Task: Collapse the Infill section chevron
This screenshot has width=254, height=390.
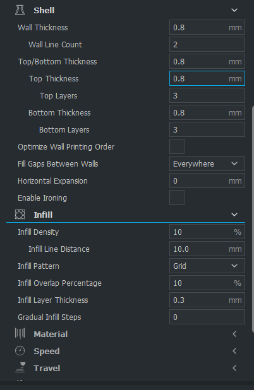Action: coord(234,215)
